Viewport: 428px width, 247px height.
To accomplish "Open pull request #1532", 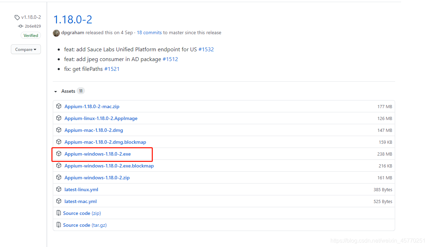I will (206, 49).
